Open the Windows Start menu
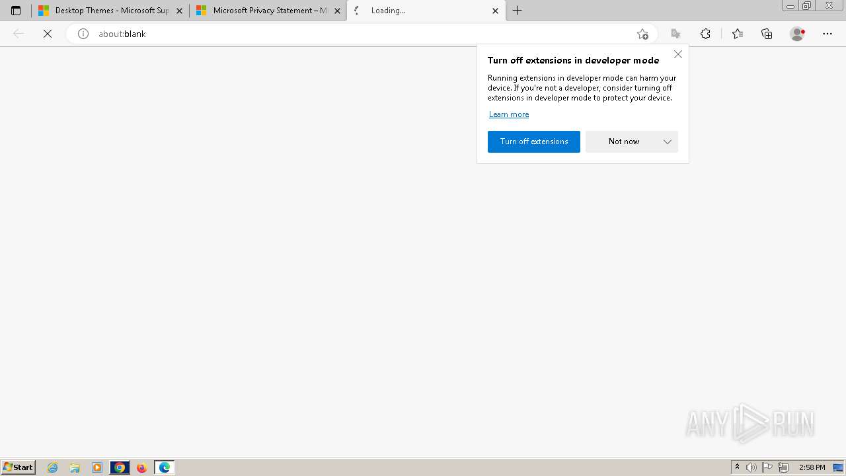The height and width of the screenshot is (476, 846). click(x=19, y=467)
